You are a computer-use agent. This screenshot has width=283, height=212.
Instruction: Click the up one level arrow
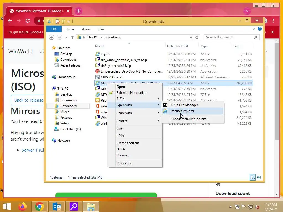pyautogui.click(x=72, y=37)
